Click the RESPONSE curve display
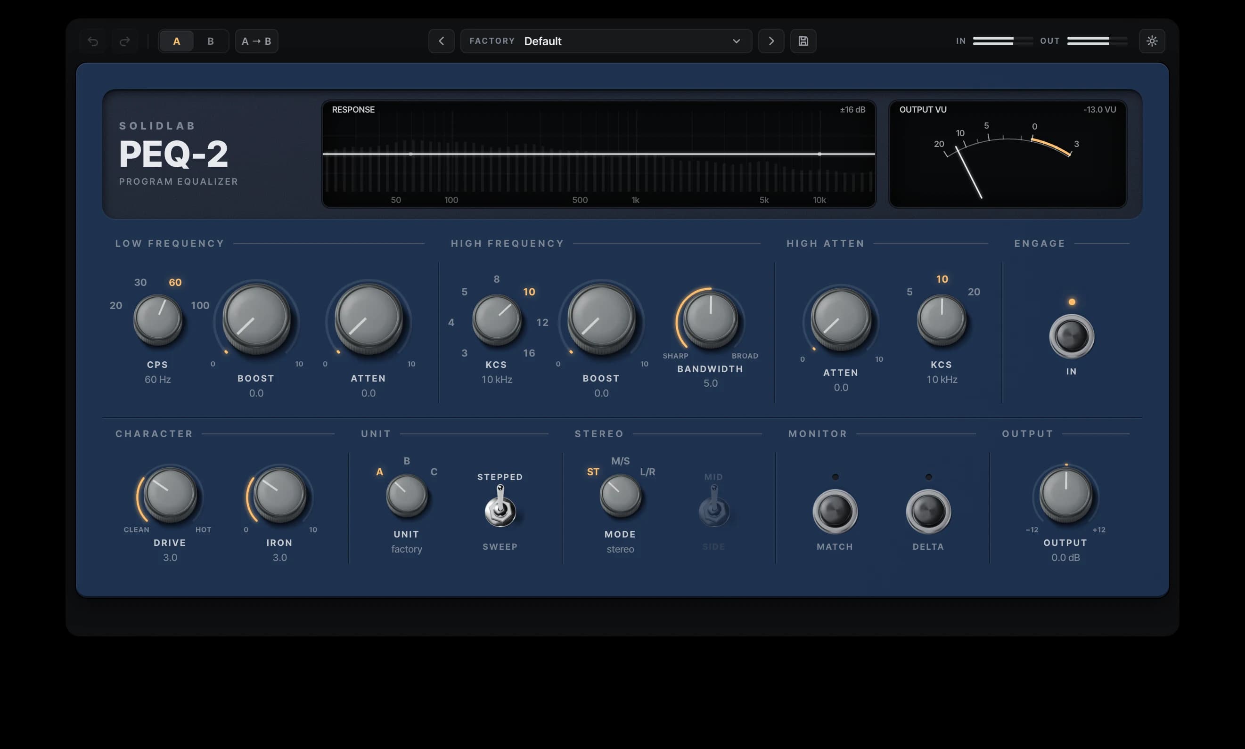1245x749 pixels. pyautogui.click(x=599, y=154)
